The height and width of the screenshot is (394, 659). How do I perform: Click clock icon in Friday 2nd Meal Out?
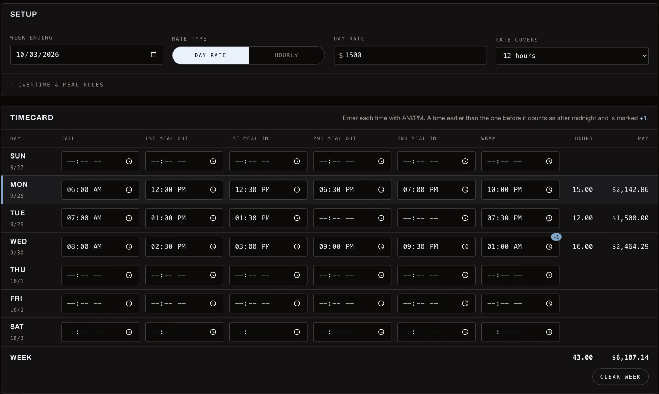pyautogui.click(x=381, y=304)
